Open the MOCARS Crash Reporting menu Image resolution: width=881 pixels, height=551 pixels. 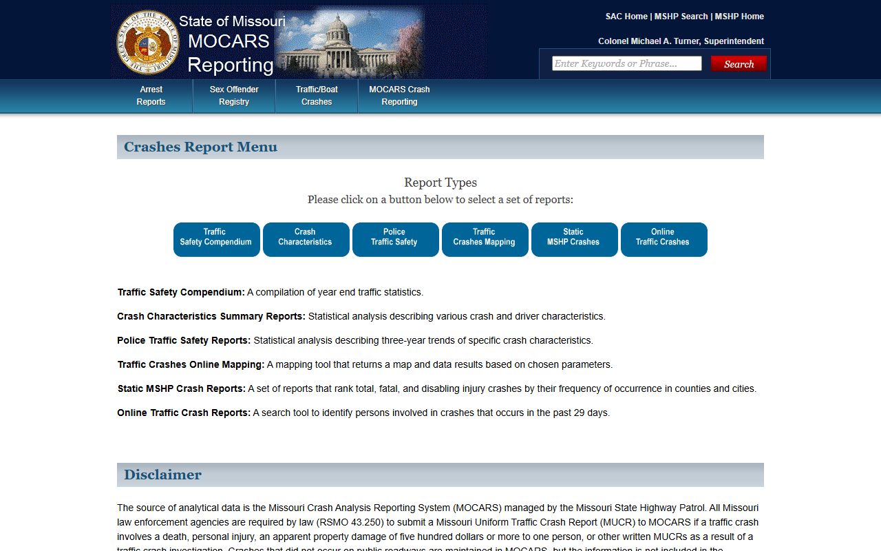(x=399, y=96)
